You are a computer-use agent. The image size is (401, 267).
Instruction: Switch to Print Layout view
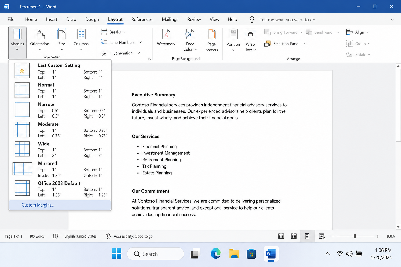coord(307,236)
